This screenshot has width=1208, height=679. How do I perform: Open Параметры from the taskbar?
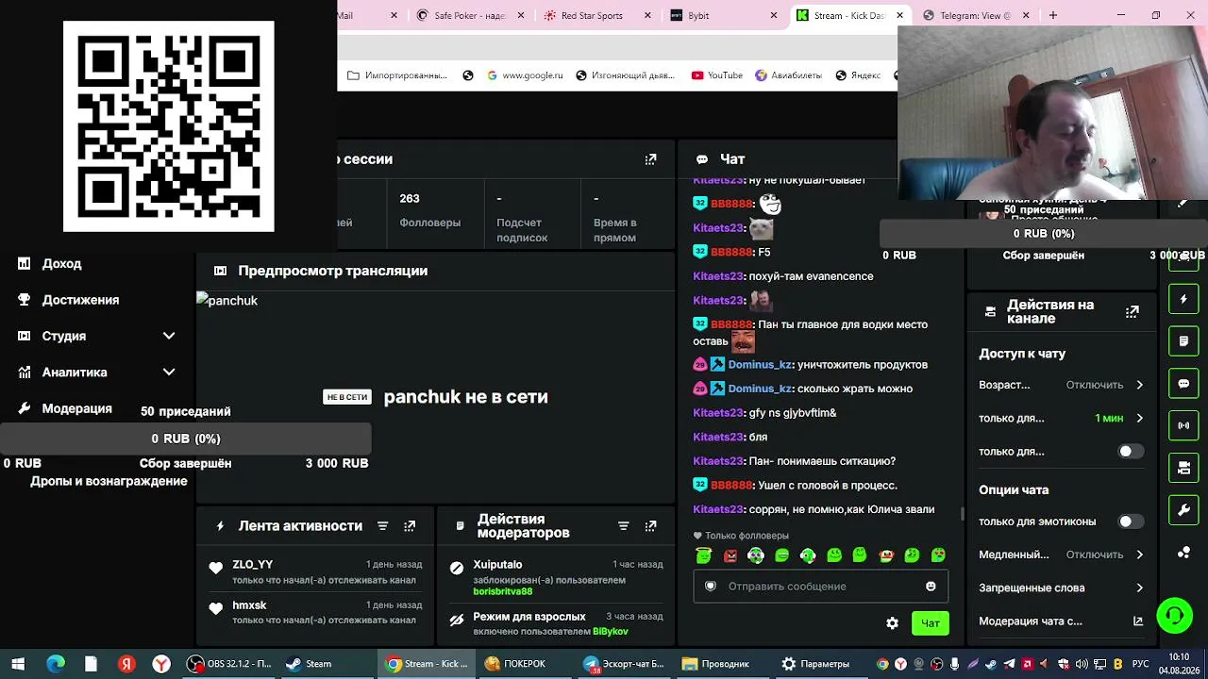(x=815, y=664)
